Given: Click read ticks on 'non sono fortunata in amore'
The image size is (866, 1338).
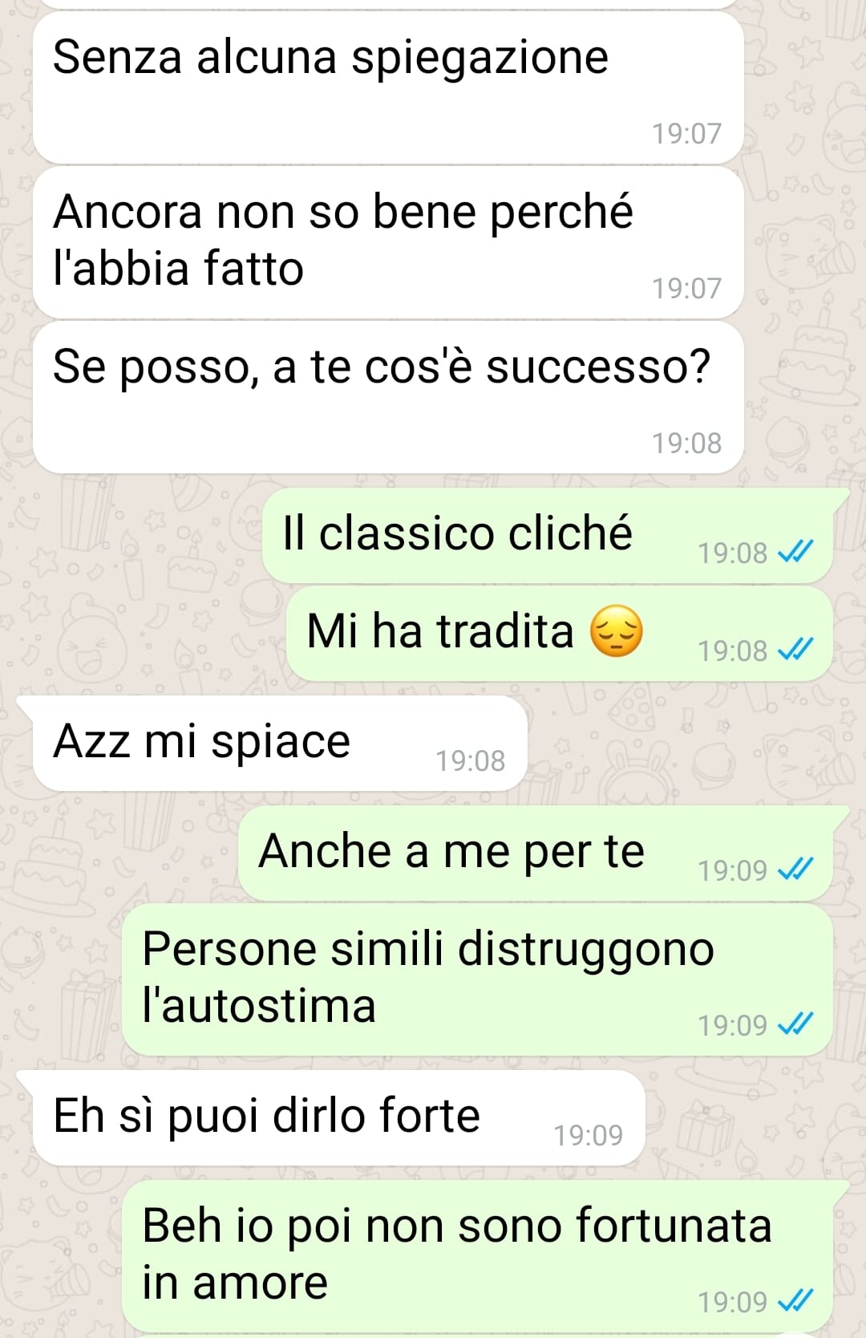Looking at the screenshot, I should coord(796,1301).
